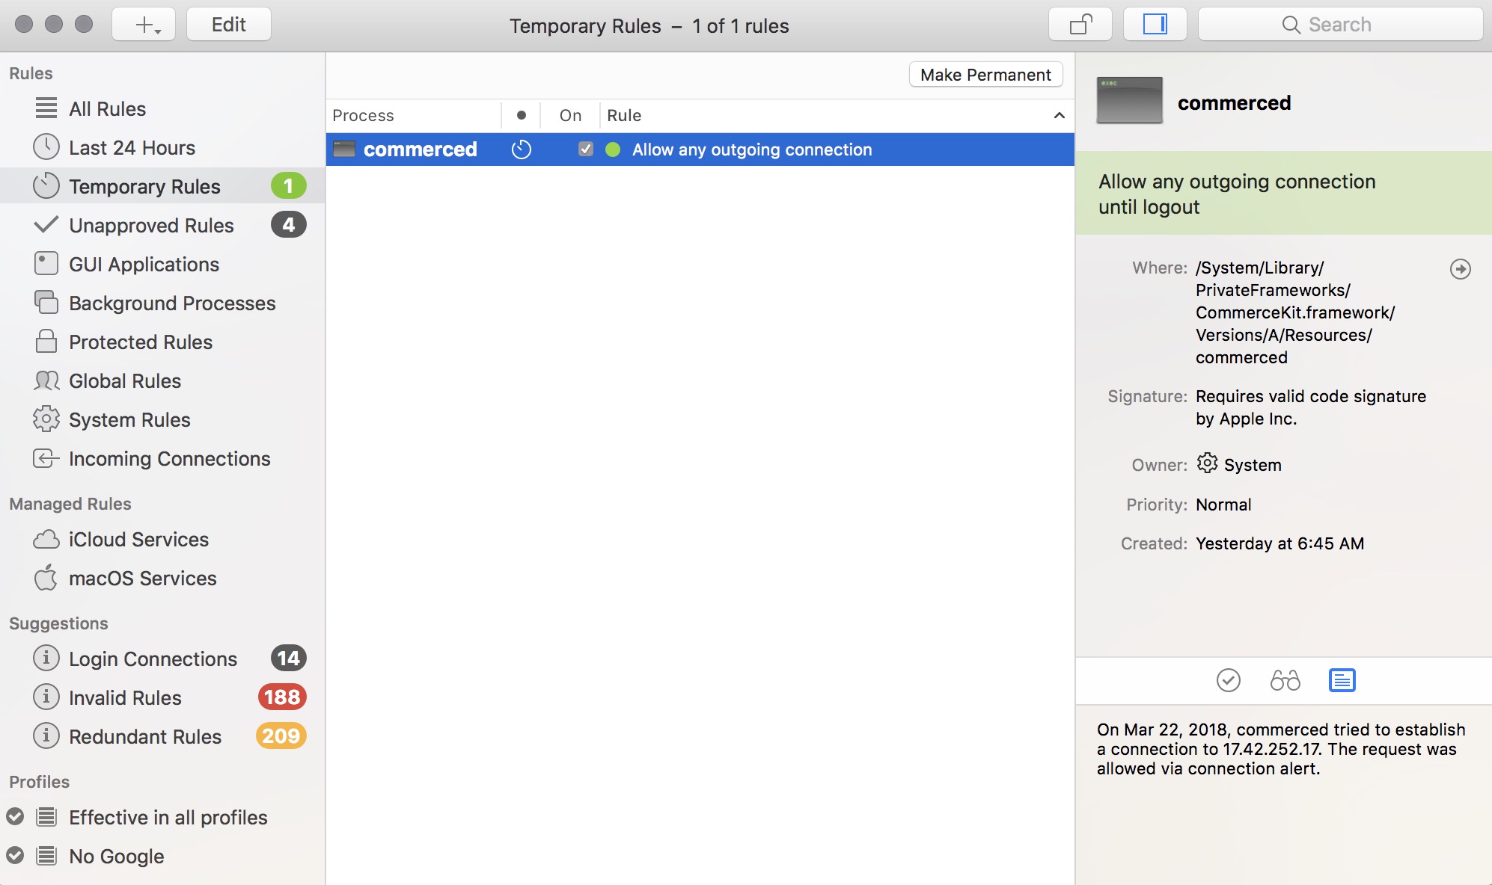Click the Make Permanent button

(x=985, y=75)
